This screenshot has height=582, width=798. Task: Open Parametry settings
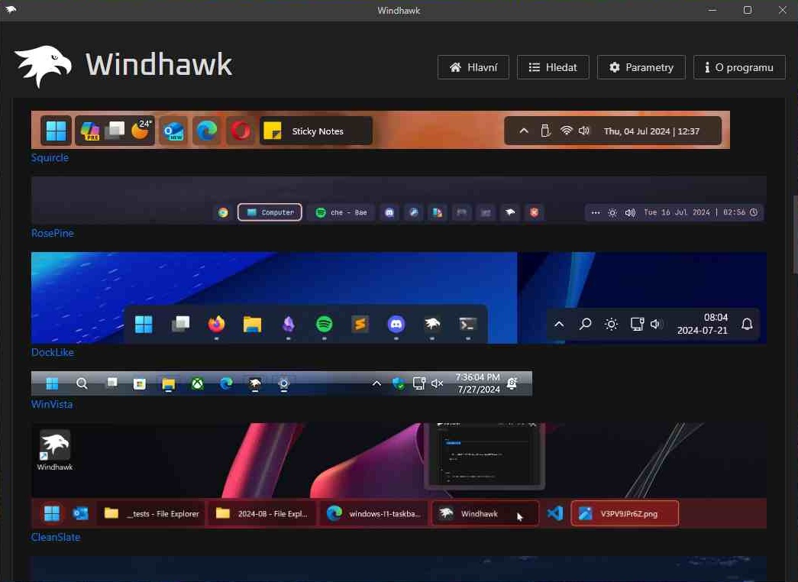click(641, 67)
